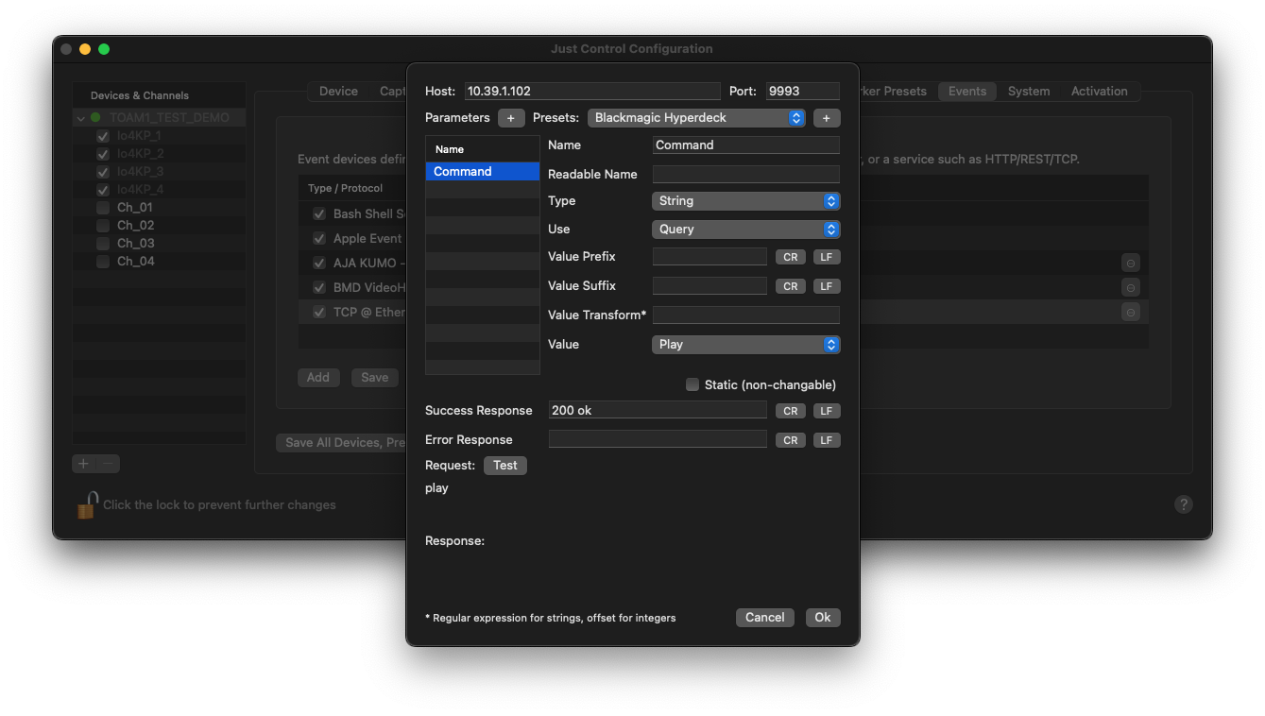Enable Ch_01 channel checkbox
This screenshot has height=716, width=1265.
point(103,208)
